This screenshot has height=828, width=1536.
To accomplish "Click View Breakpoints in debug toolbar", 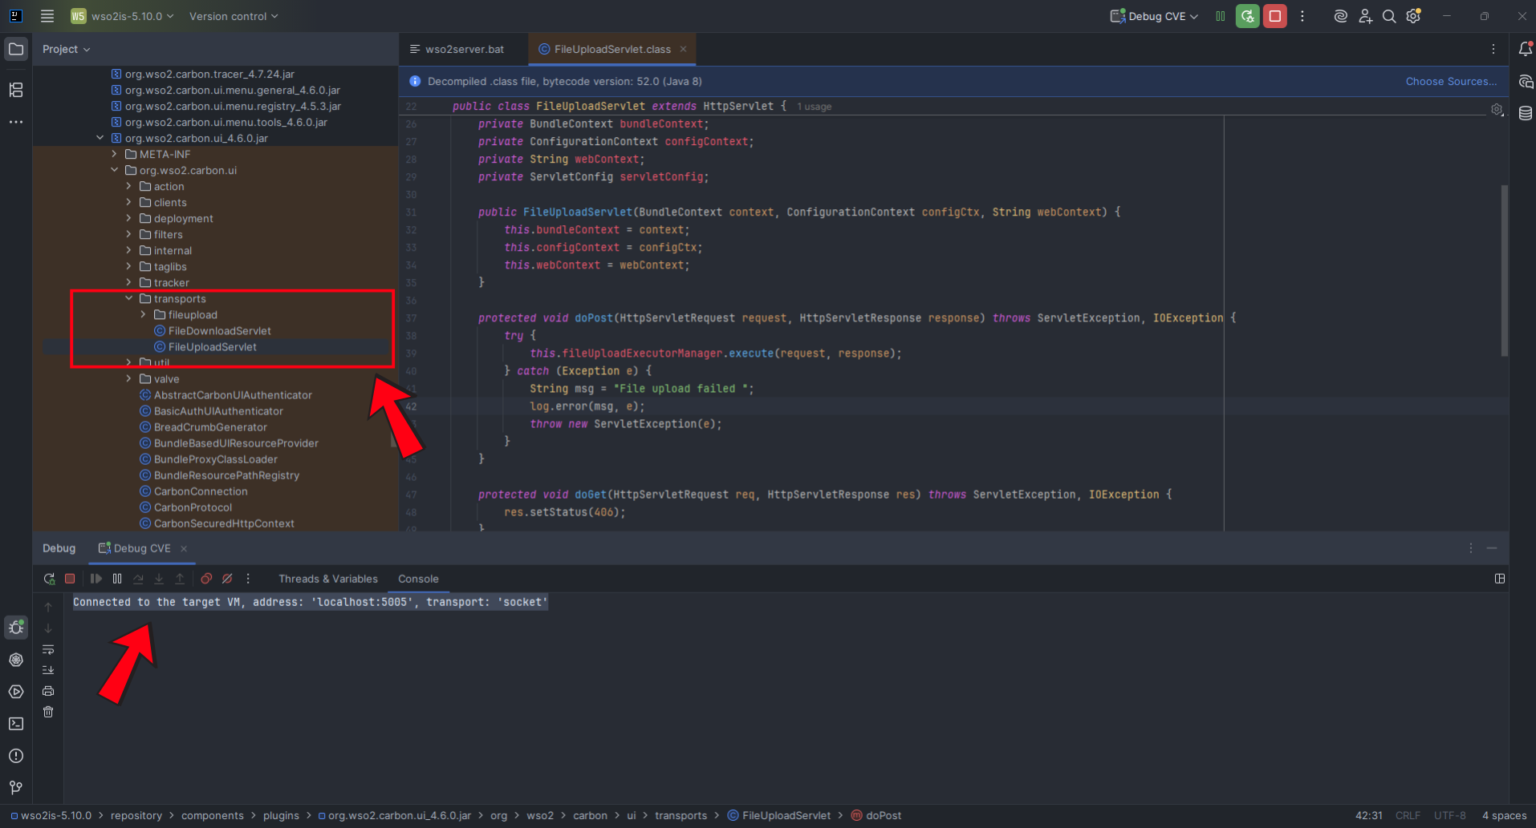I will [206, 579].
